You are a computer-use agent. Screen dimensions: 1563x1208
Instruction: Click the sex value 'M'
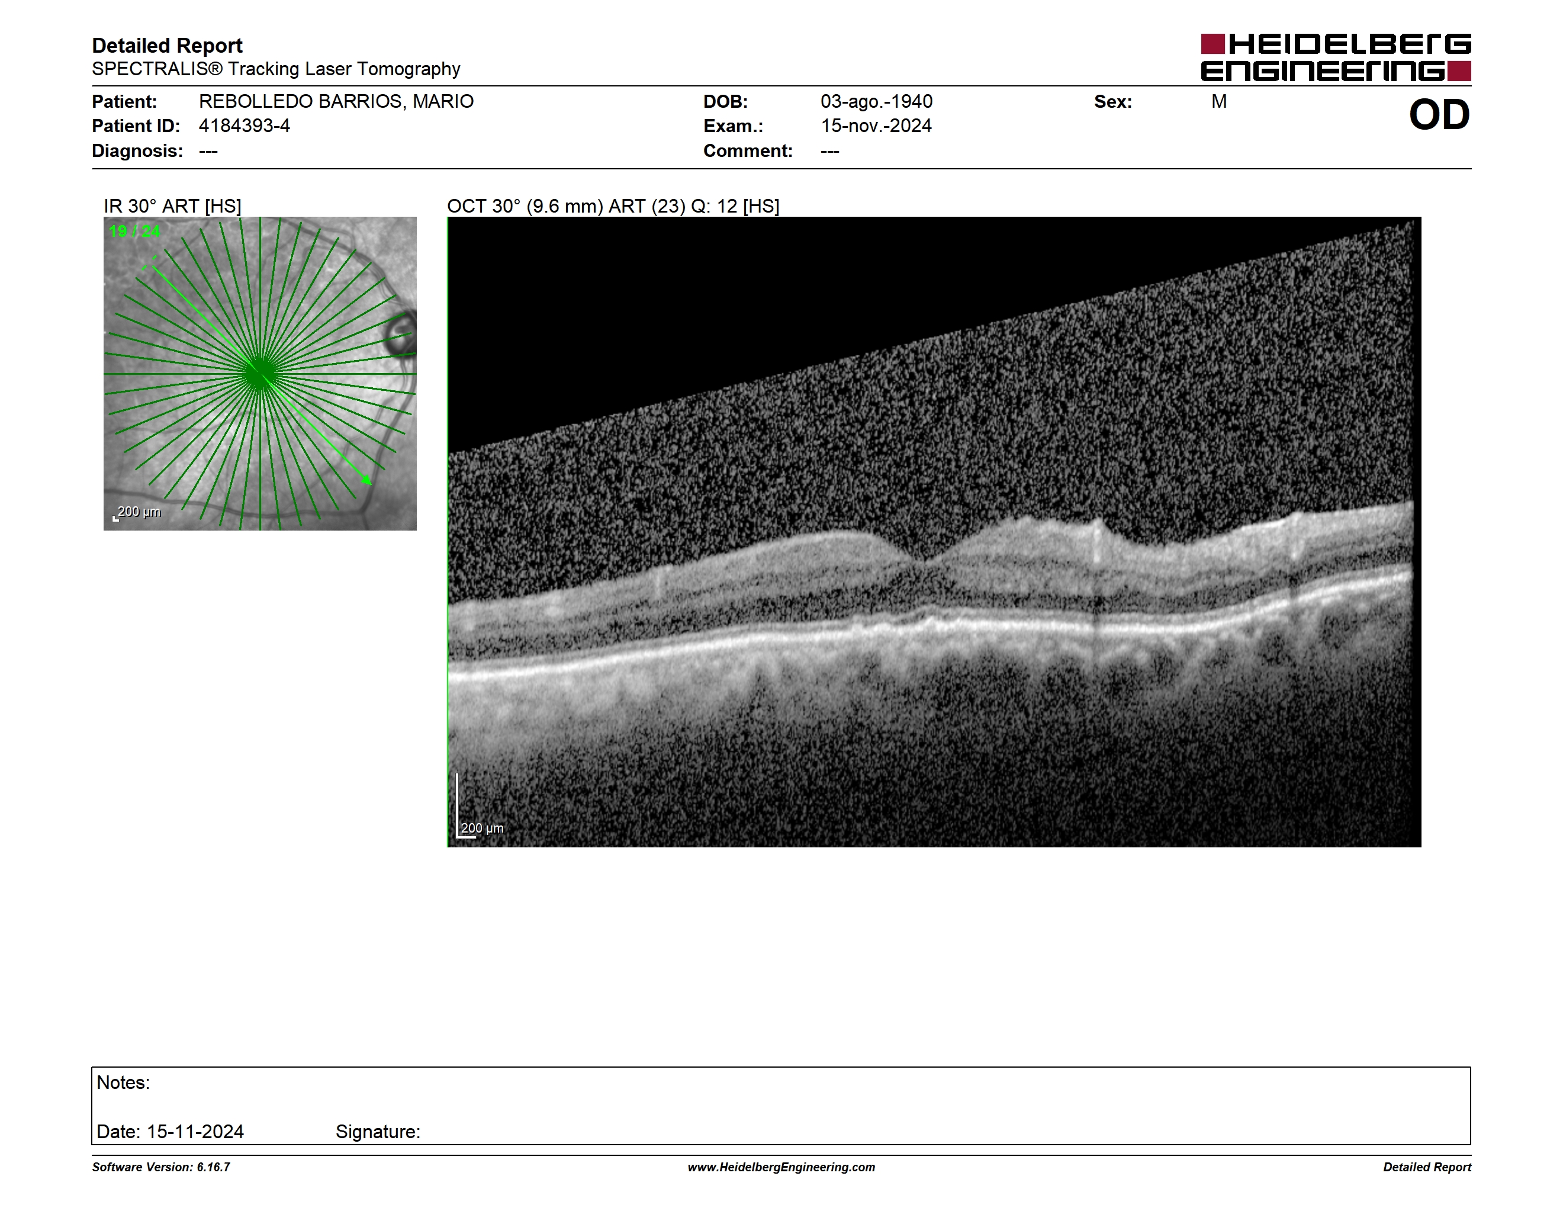[x=1219, y=102]
